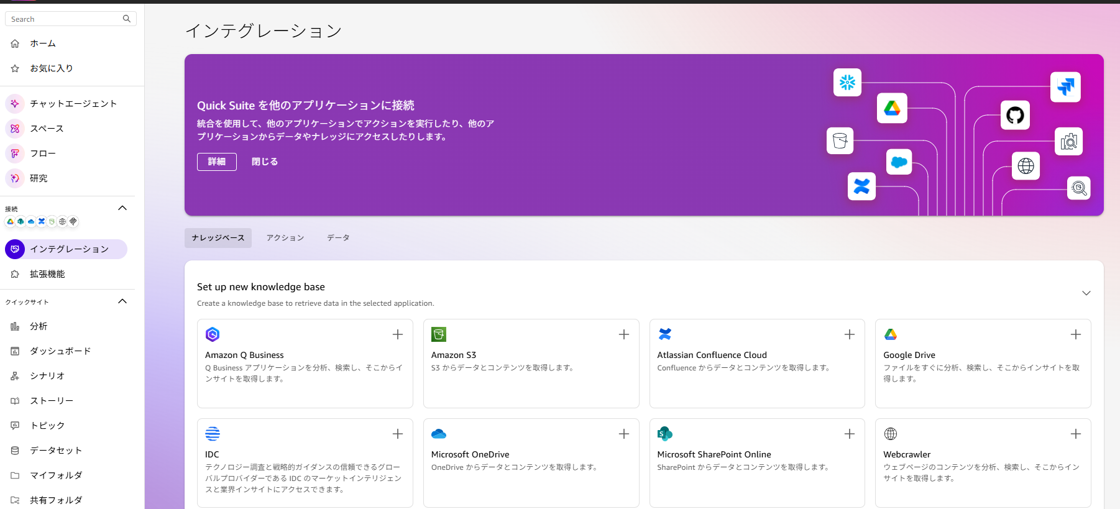Click the チャットエージェント sparkle icon
Viewport: 1120px width, 509px height.
tap(15, 104)
